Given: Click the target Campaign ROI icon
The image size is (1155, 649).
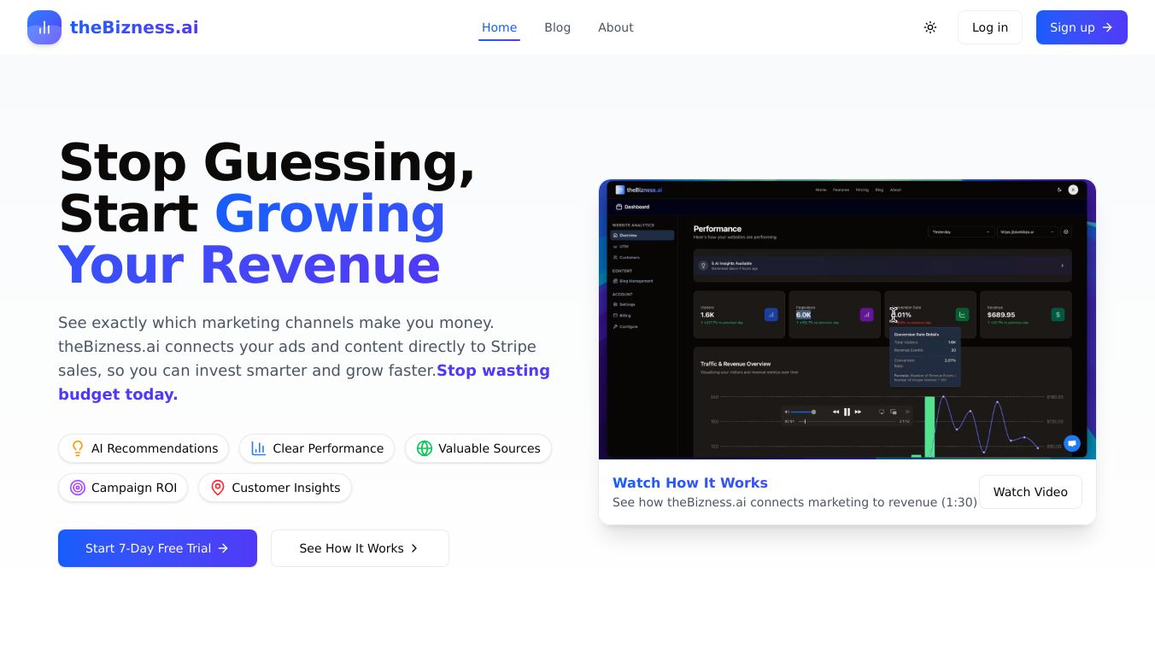Looking at the screenshot, I should 78,488.
